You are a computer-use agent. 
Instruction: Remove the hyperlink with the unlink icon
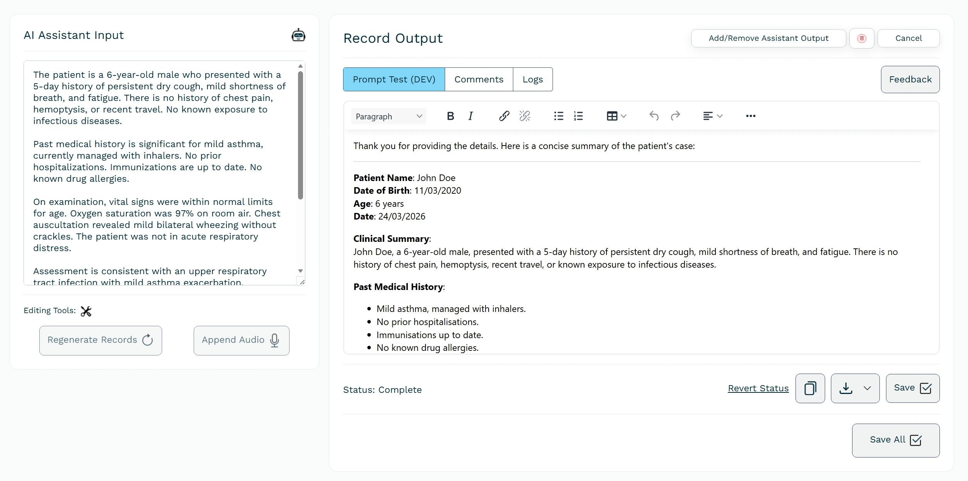click(x=525, y=116)
